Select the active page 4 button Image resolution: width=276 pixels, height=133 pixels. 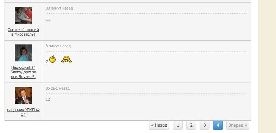(x=218, y=125)
